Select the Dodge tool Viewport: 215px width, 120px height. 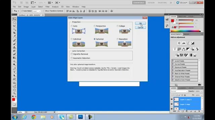click(x=14, y=64)
